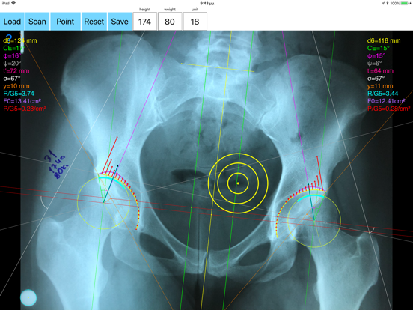Screen dimensions: 413x310
Task: Tap the left R/G5=3.74 reading
Action: [19, 94]
